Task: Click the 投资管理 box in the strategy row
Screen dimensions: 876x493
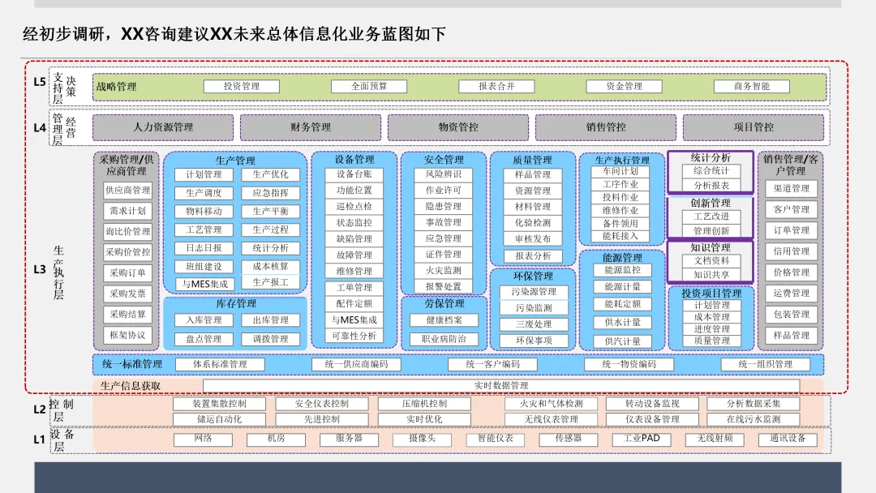Action: point(242,87)
